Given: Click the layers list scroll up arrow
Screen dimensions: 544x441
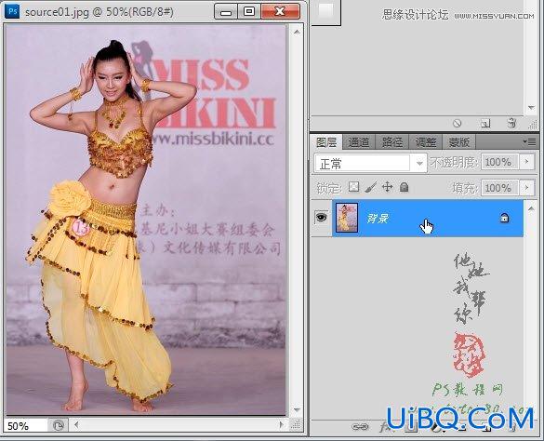Looking at the screenshot, I should 531,208.
